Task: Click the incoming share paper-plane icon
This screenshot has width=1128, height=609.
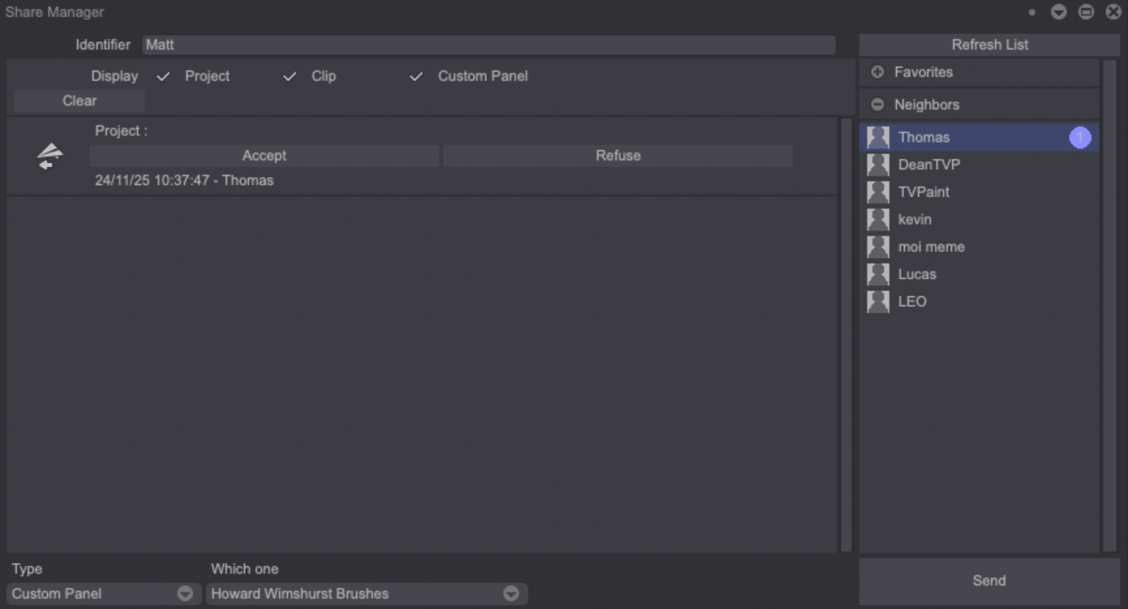Action: coord(50,156)
